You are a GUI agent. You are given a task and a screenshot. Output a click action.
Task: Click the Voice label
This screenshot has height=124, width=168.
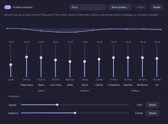(85, 85)
